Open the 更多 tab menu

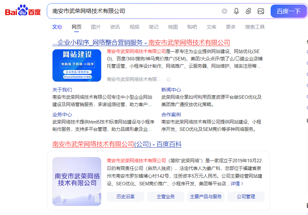230,27
